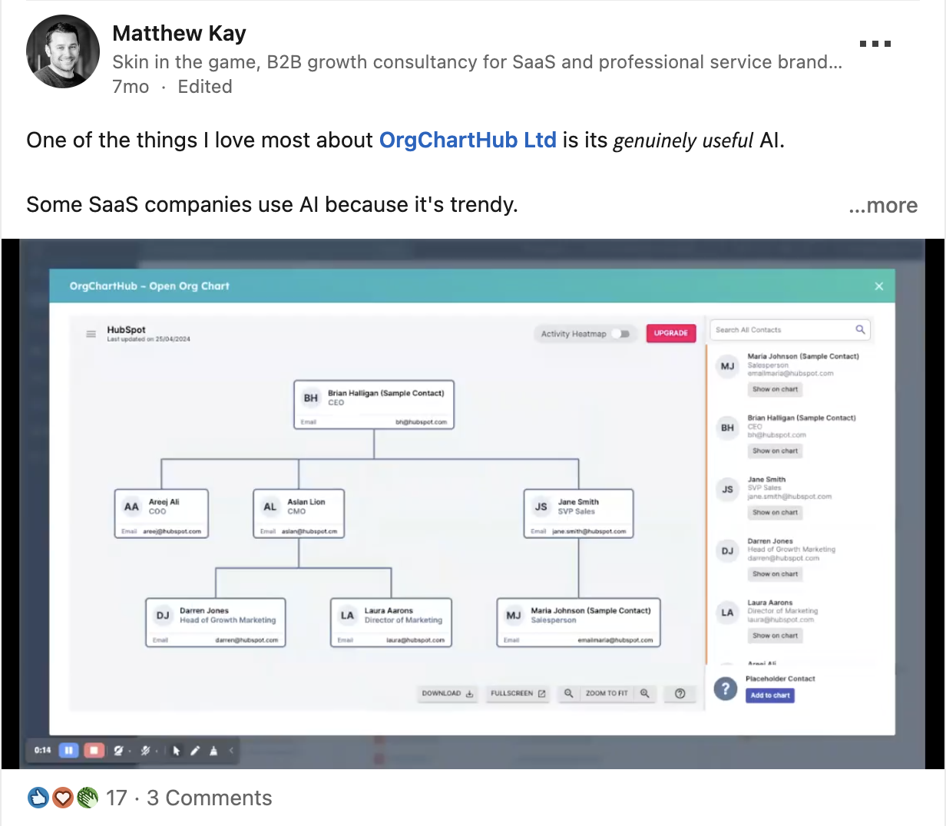Click the MJ avatar on chart

tap(514, 616)
